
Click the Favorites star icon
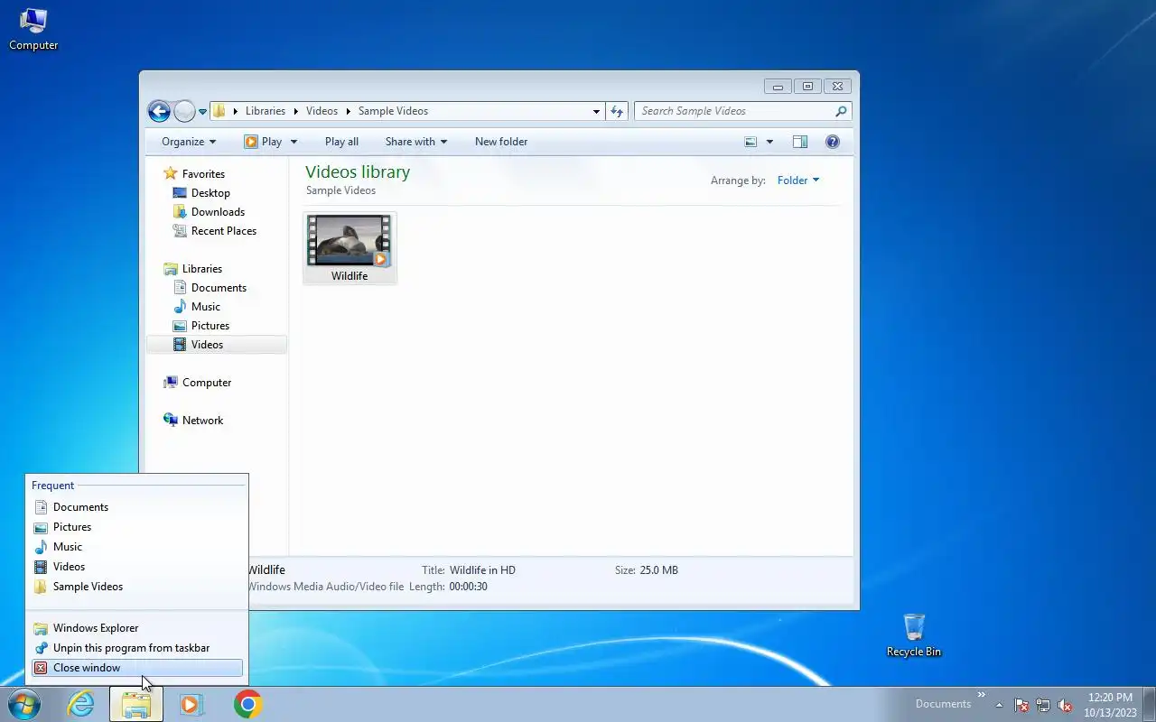(170, 173)
